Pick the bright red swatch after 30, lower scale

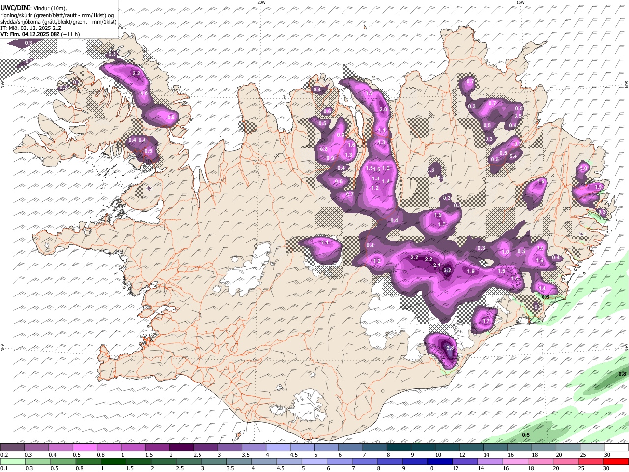pyautogui.click(x=616, y=461)
